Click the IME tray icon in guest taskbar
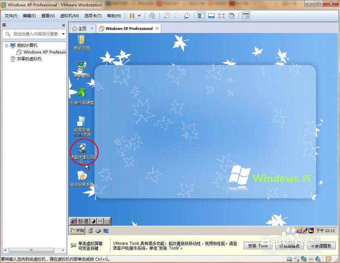This screenshot has height=263, width=340. pyautogui.click(x=299, y=231)
